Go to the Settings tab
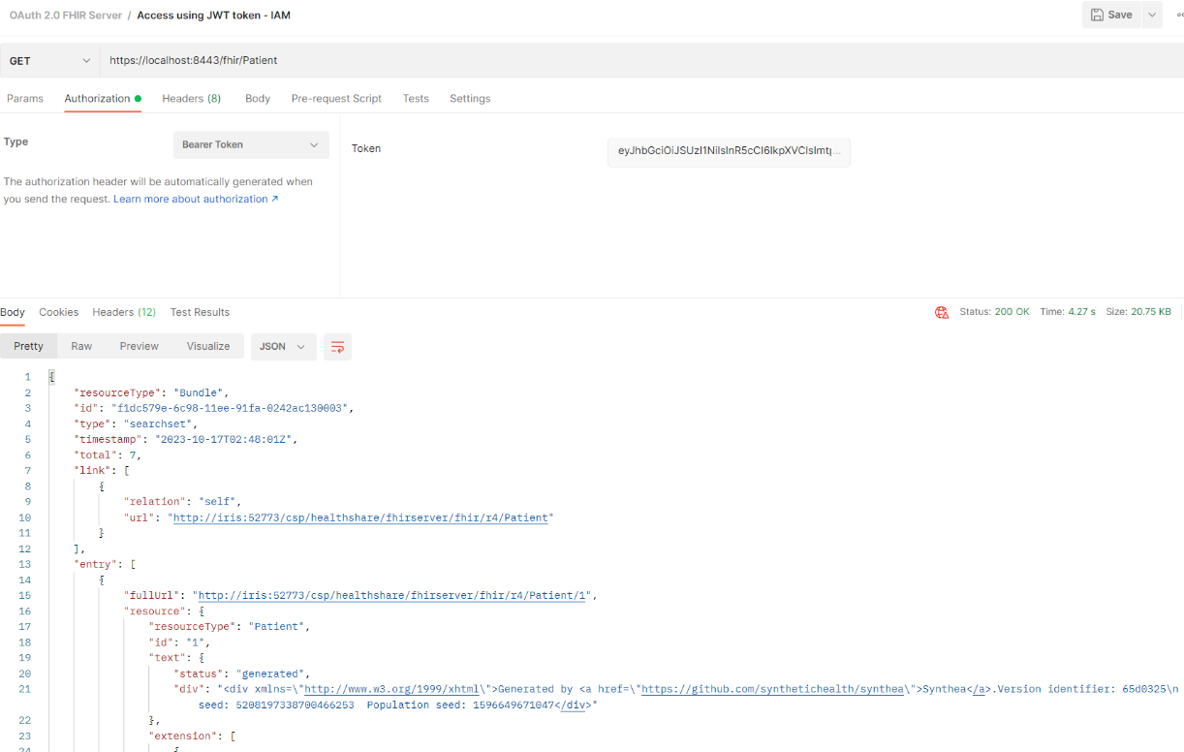 click(x=470, y=99)
